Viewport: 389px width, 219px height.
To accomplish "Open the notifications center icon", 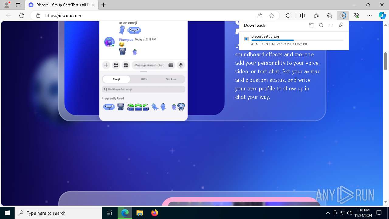I will (x=379, y=213).
